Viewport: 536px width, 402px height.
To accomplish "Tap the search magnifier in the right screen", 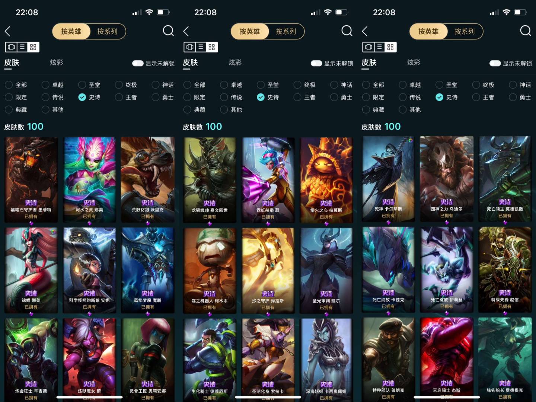I will coord(526,31).
